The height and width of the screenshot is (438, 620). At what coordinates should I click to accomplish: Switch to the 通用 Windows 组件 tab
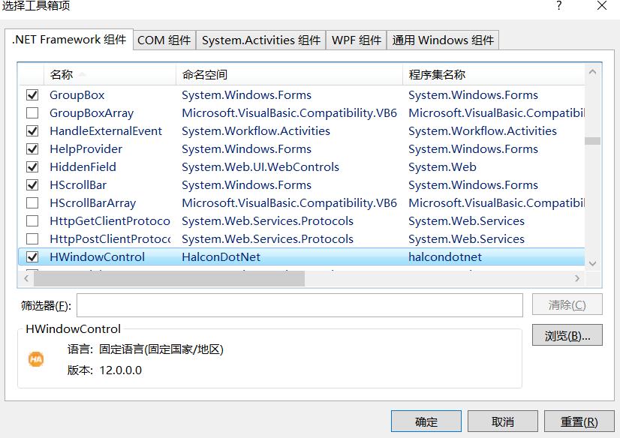pyautogui.click(x=442, y=40)
